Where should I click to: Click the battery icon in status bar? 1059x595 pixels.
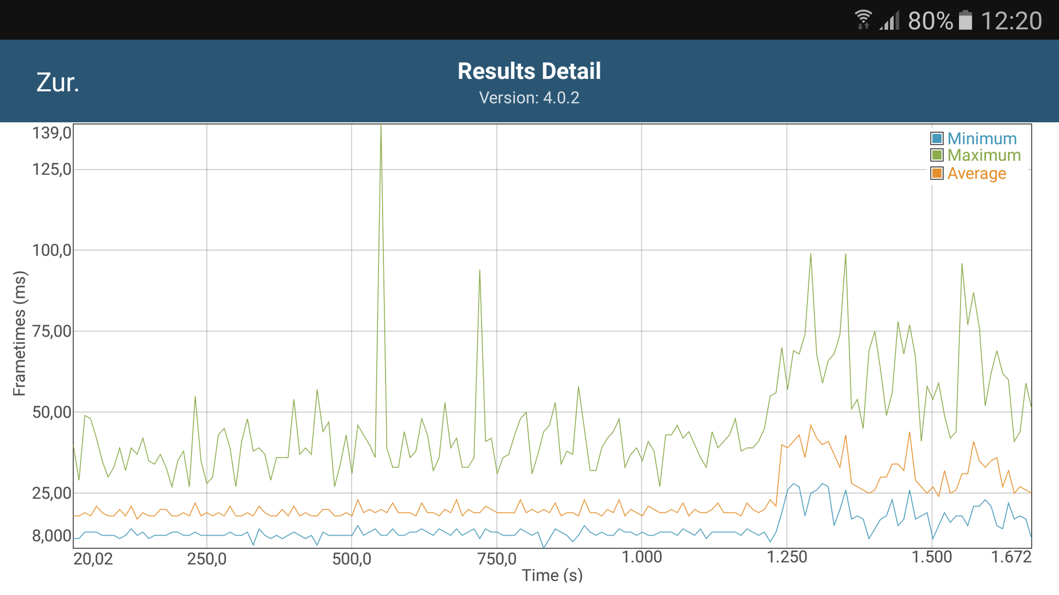click(965, 21)
